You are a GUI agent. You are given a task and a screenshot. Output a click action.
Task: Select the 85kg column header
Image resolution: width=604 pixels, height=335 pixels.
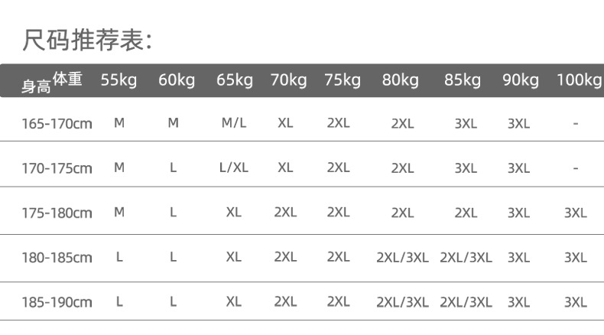pos(463,80)
